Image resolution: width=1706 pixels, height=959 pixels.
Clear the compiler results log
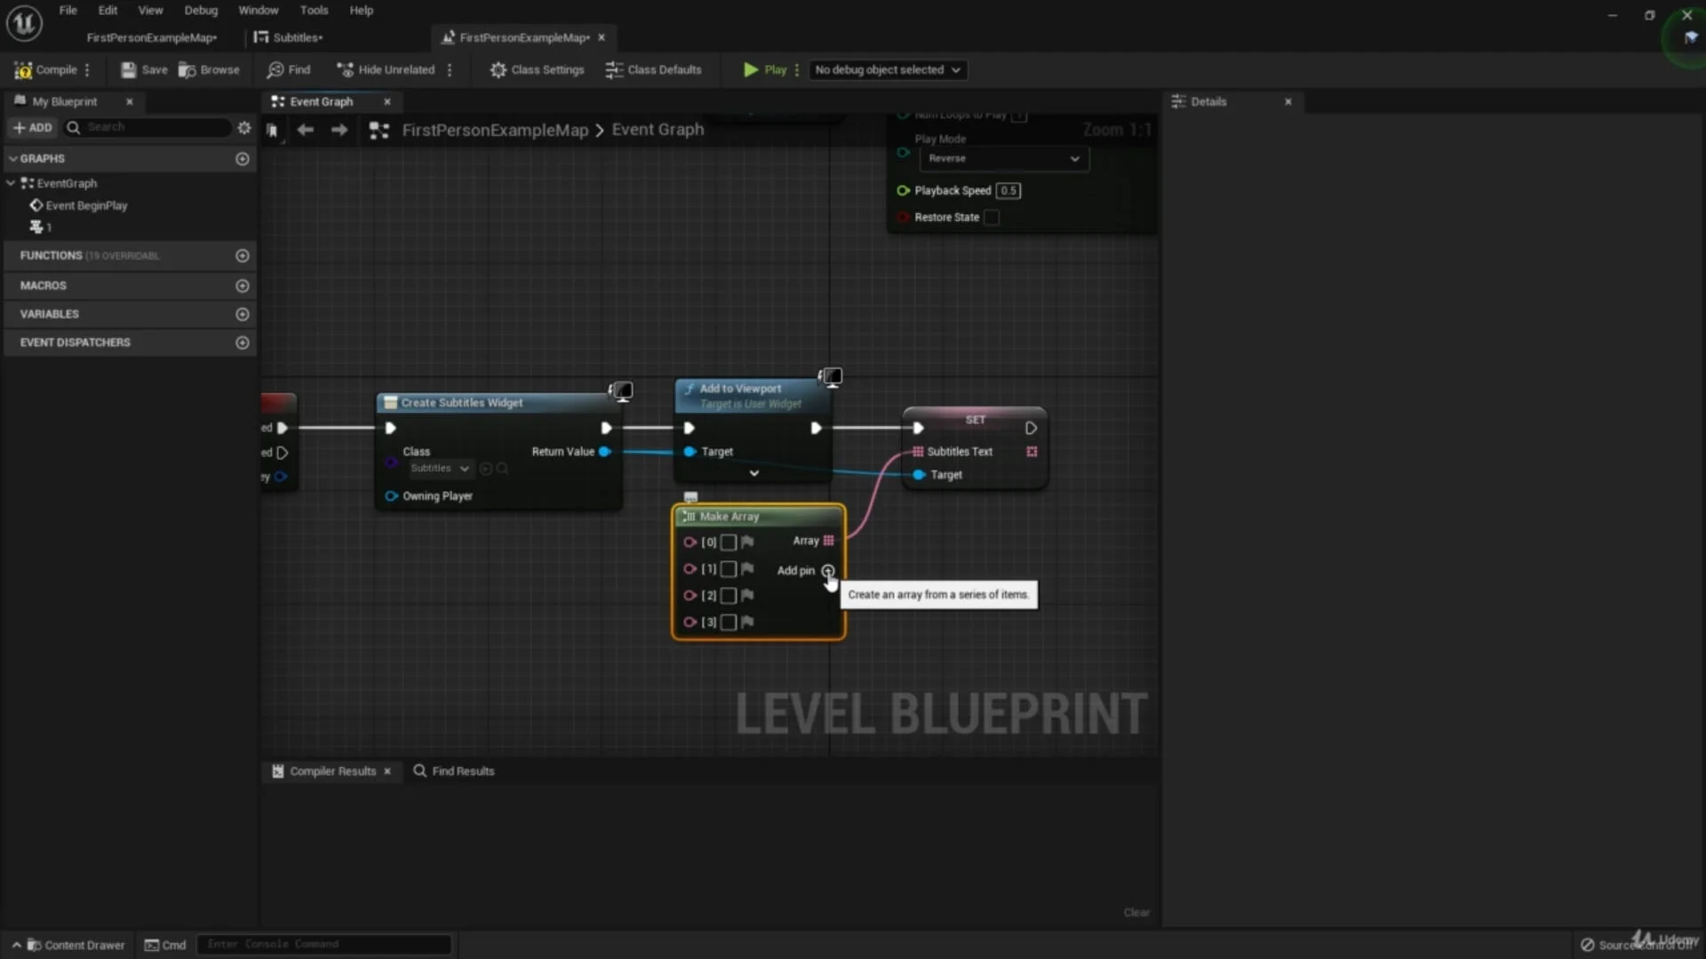point(1136,913)
